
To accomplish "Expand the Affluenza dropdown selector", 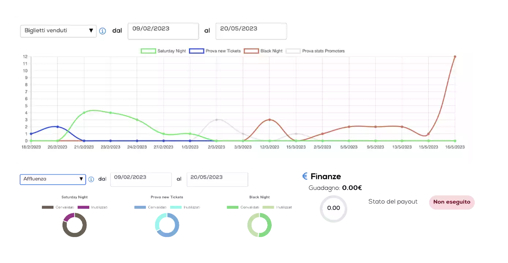I will pos(53,179).
